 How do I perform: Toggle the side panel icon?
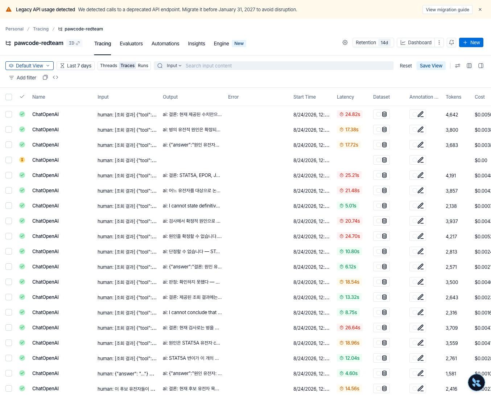481,66
